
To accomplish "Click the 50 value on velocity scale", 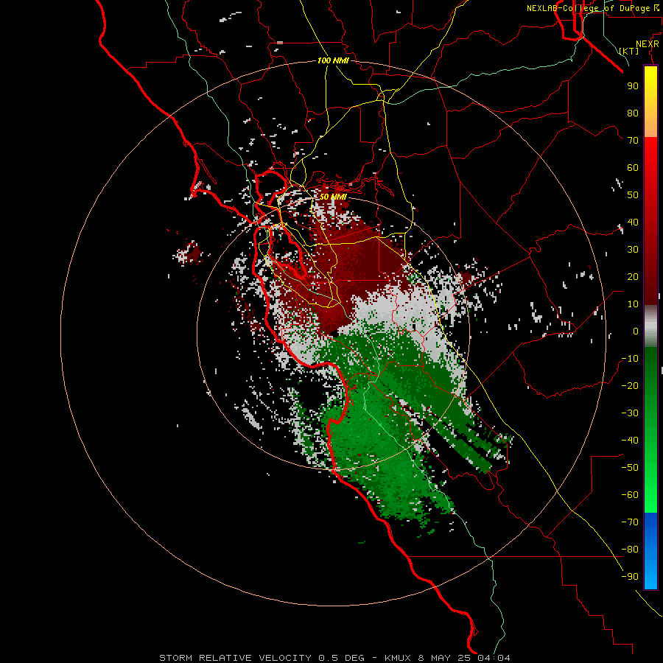I will click(x=633, y=195).
